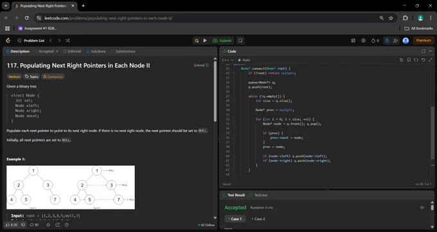Close the Accepted tab
This screenshot has width=437, height=232.
tap(57, 51)
